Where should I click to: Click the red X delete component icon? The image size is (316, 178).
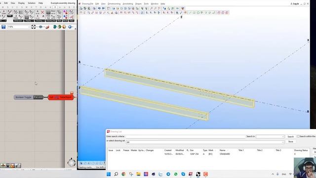pos(42,12)
